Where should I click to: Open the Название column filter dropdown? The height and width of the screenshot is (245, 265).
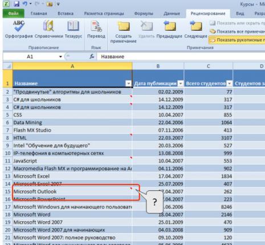click(x=129, y=83)
